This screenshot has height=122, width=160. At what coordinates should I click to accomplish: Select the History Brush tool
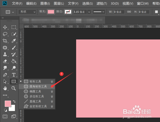point(14,54)
